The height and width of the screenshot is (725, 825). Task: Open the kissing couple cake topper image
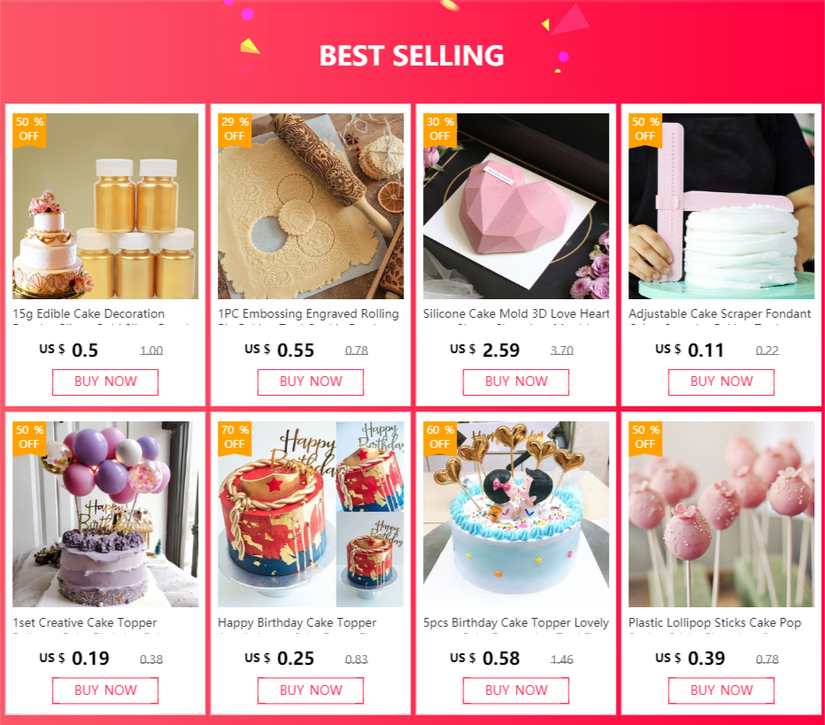click(x=516, y=514)
